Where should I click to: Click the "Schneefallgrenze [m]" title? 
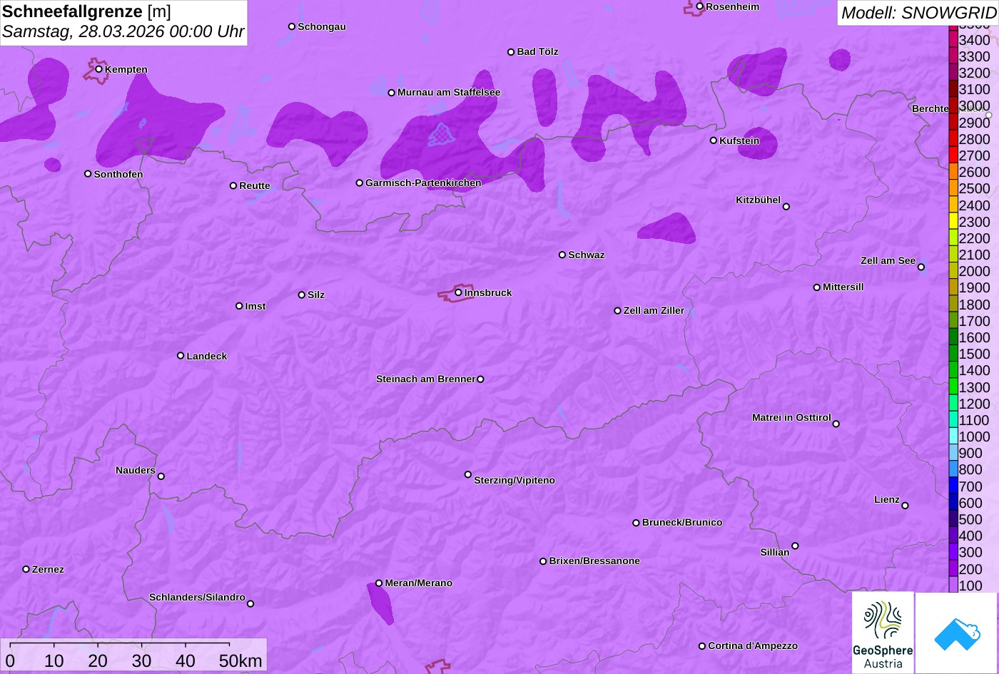(86, 11)
